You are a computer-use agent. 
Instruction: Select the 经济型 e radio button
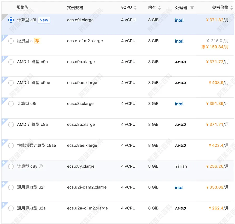(x=11, y=41)
